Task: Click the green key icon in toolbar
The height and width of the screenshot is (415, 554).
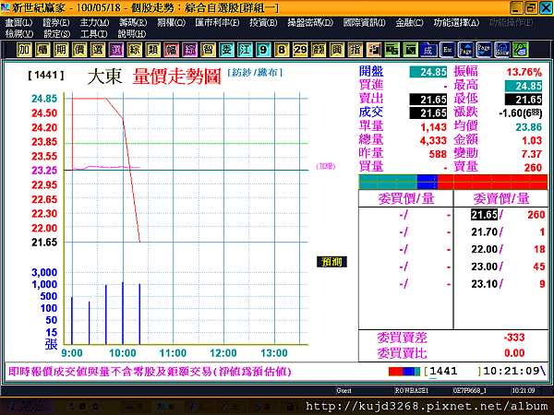Action: pos(521,50)
